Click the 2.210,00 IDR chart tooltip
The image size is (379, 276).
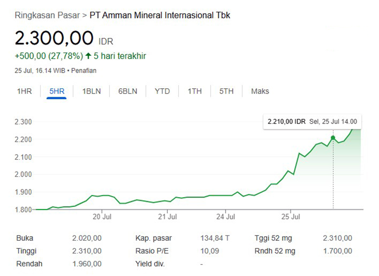[x=312, y=122]
